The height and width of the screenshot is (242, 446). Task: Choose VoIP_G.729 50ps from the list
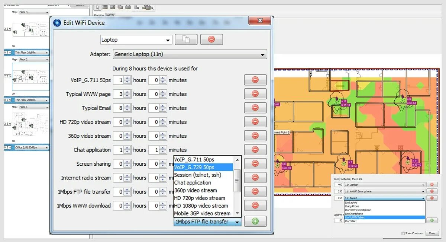(203, 167)
